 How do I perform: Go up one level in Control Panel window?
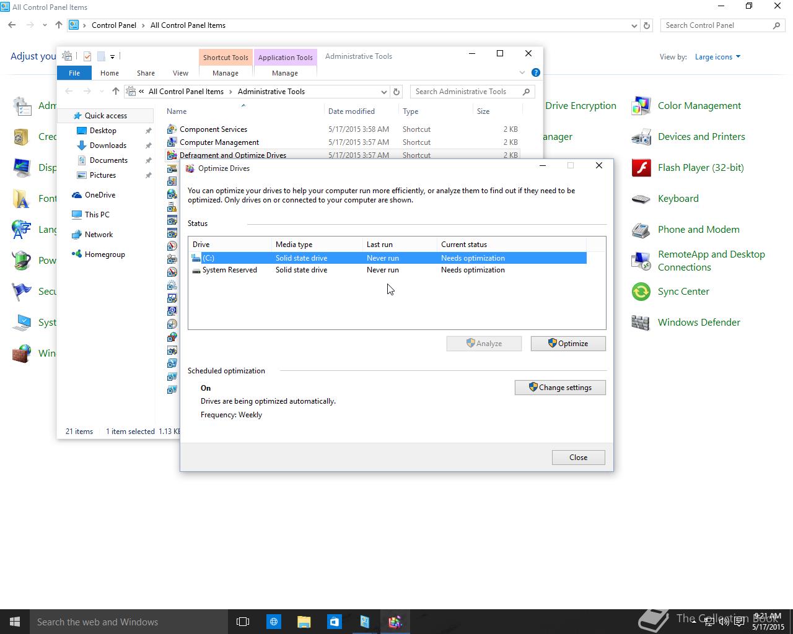tap(58, 25)
